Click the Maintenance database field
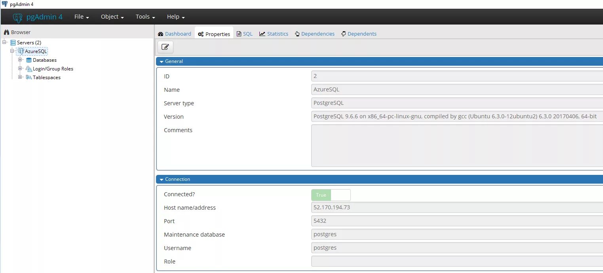This screenshot has width=603, height=273. 457,234
